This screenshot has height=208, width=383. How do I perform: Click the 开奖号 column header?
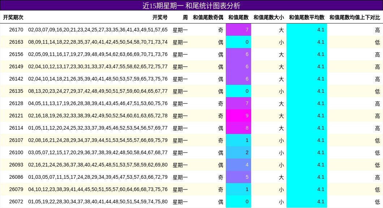pos(160,17)
